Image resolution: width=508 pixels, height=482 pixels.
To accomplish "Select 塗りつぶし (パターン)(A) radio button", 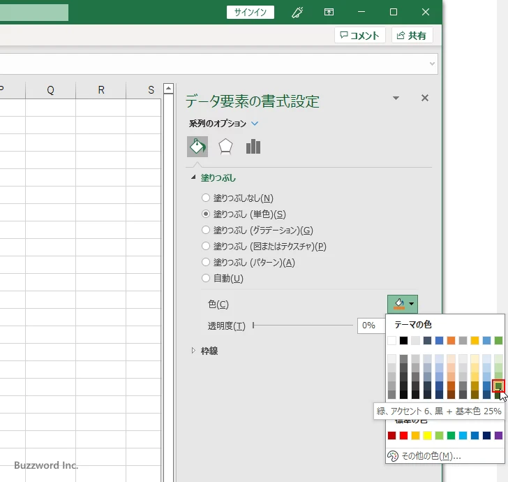I will [x=206, y=262].
